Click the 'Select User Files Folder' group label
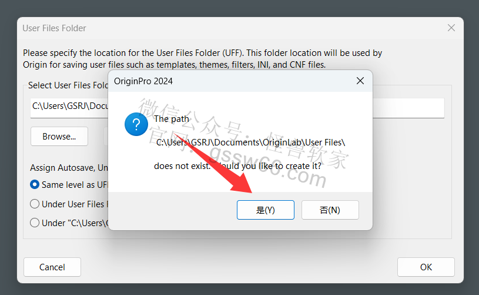This screenshot has width=479, height=295. [x=68, y=85]
